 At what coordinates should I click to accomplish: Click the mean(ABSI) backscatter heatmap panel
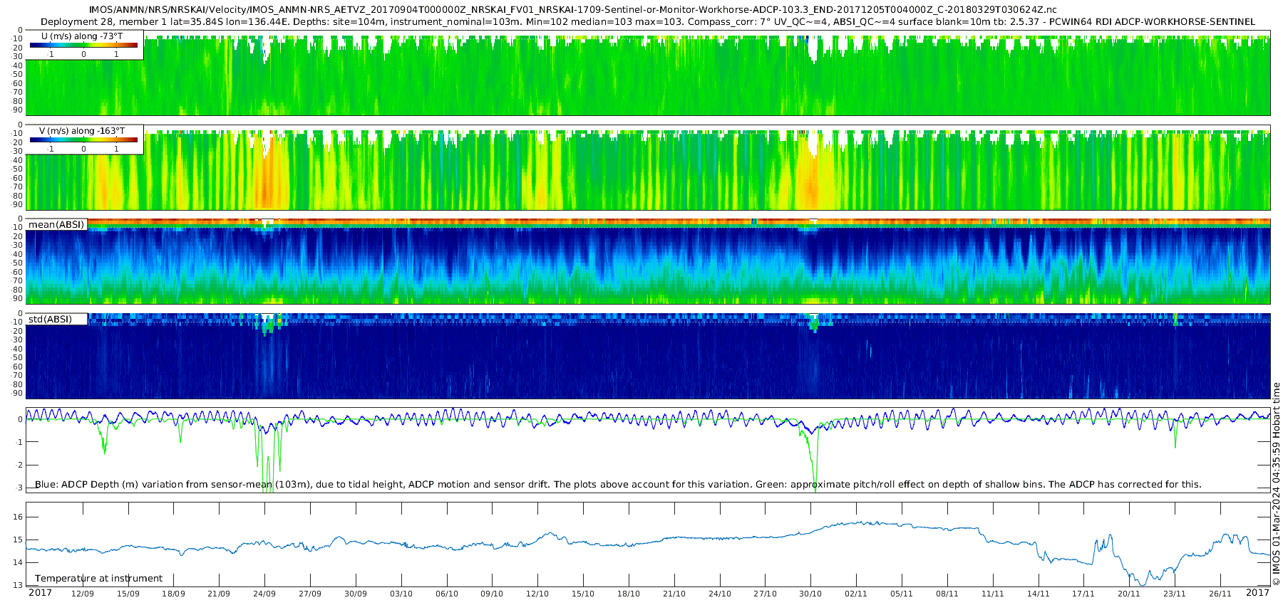[x=648, y=261]
